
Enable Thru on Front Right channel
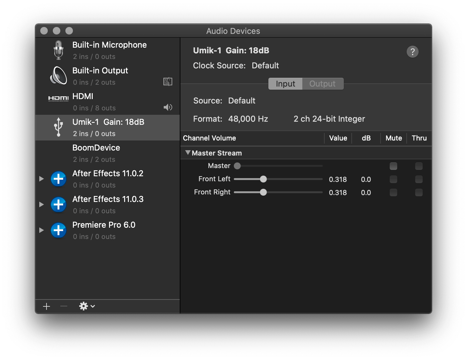click(419, 192)
